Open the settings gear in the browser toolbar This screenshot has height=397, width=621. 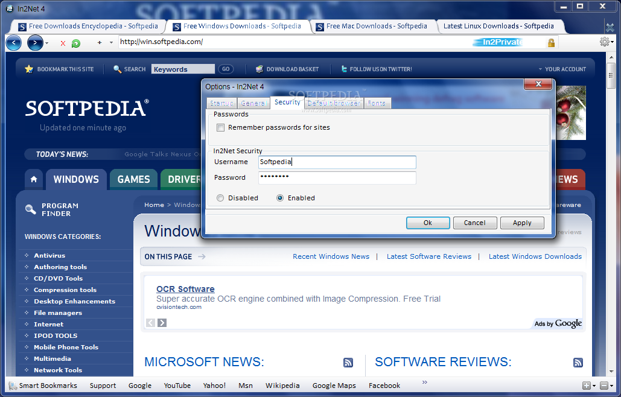pyautogui.click(x=604, y=42)
